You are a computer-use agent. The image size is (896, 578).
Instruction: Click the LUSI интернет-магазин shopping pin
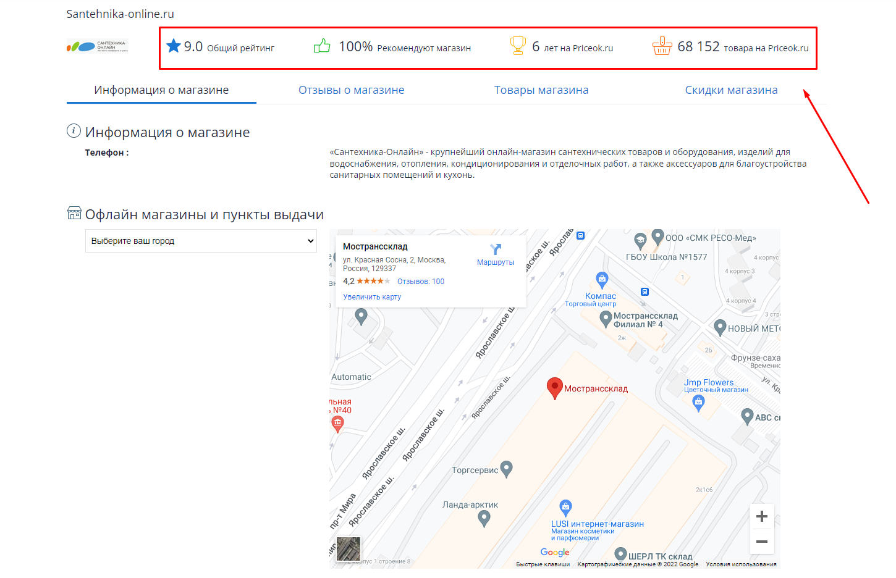(x=565, y=508)
